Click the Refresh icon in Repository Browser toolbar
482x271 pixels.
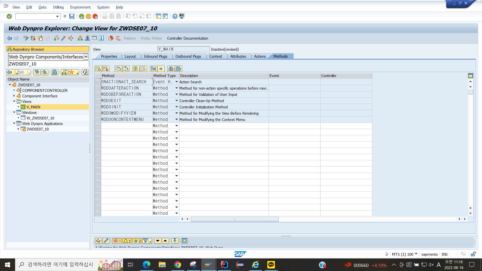point(85,72)
